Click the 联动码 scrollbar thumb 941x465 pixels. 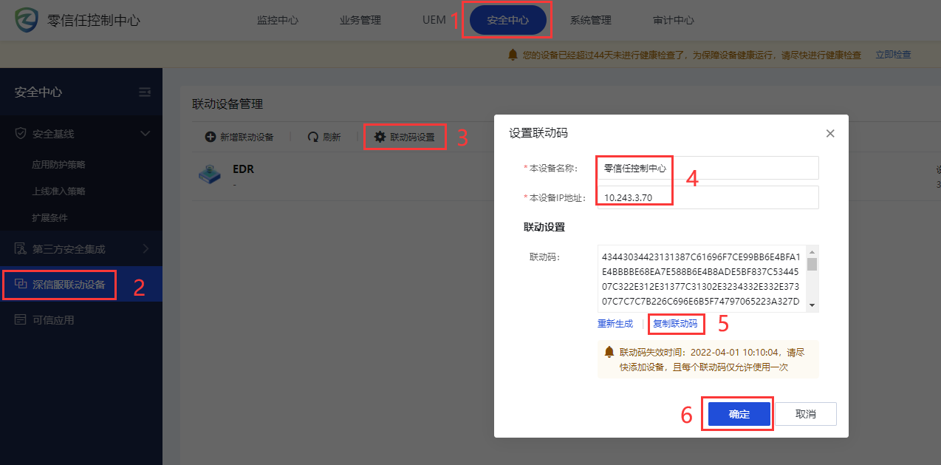[812, 264]
